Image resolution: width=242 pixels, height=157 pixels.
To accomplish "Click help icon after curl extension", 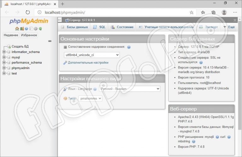I will (x=229, y=137).
